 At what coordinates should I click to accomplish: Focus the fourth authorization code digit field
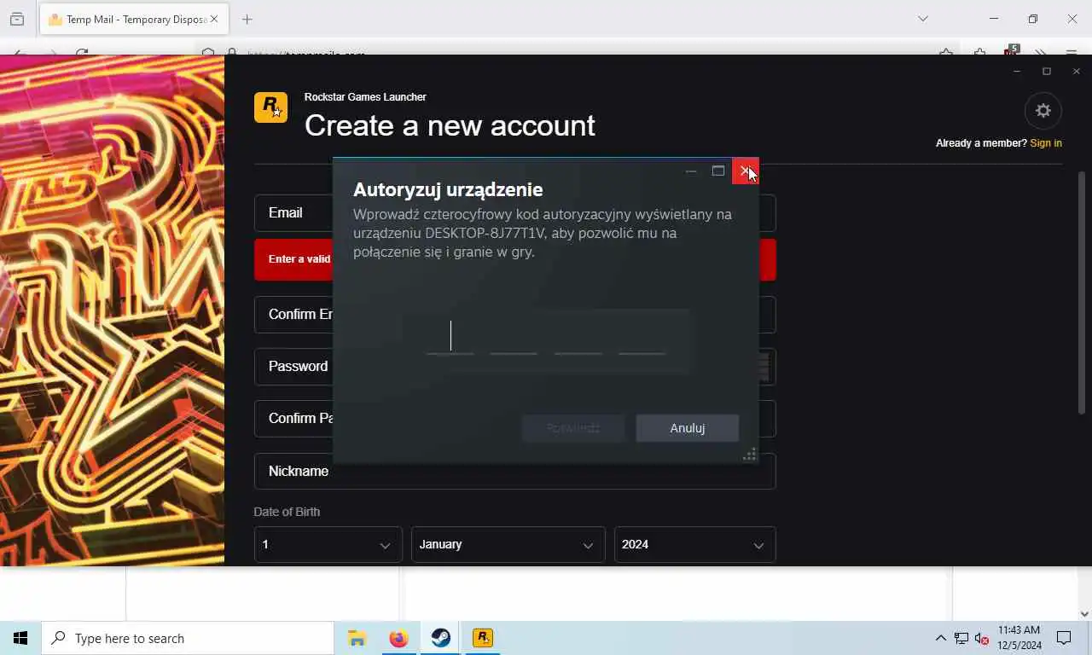pos(642,338)
